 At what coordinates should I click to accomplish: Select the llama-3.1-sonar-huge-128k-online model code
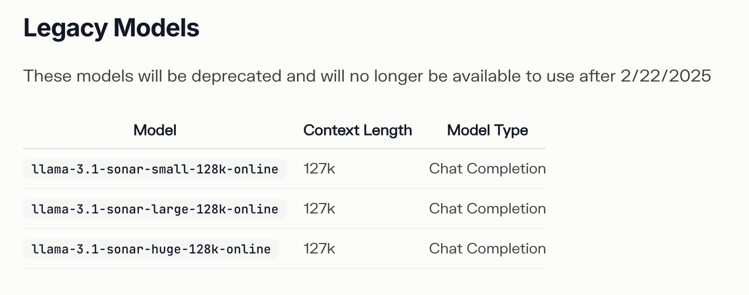coord(151,249)
